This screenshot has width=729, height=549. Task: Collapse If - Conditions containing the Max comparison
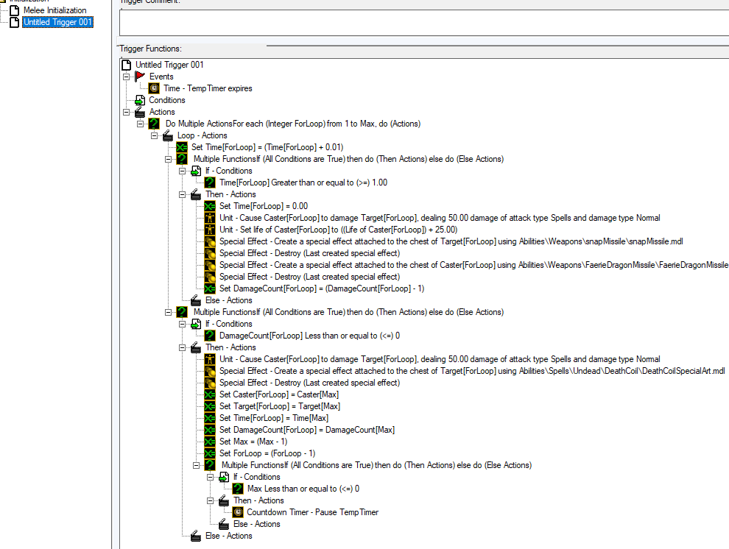210,477
